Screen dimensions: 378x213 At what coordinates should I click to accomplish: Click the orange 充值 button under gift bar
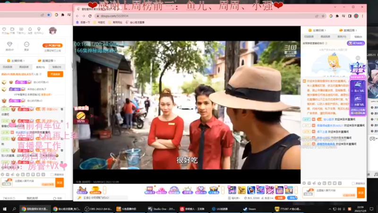click(x=280, y=198)
